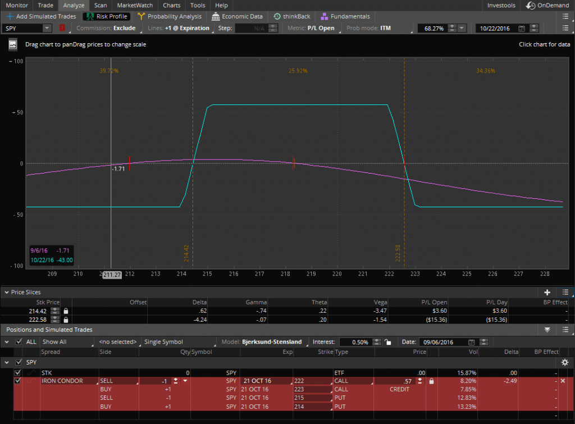Image resolution: width=575 pixels, height=424 pixels.
Task: Toggle price lock on IRON CONDOR
Action: point(431,381)
